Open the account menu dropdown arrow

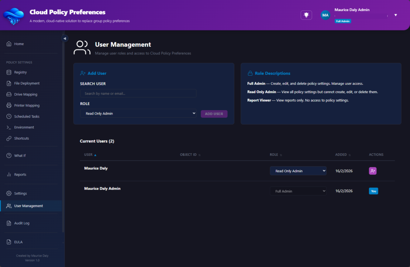(x=396, y=15)
